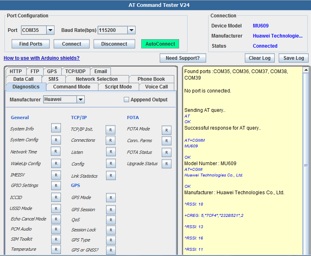Viewport: 311px width, 256px height.
Task: Click the R button for Link Statistics
Action: coord(111,176)
